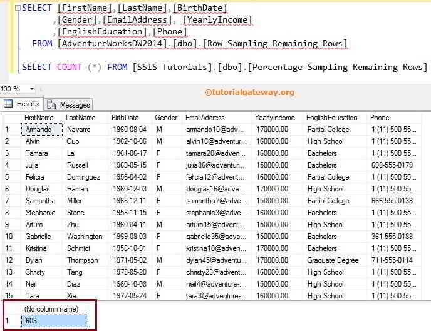Click the Results grid icon
431x331 pixels.
tap(8, 104)
